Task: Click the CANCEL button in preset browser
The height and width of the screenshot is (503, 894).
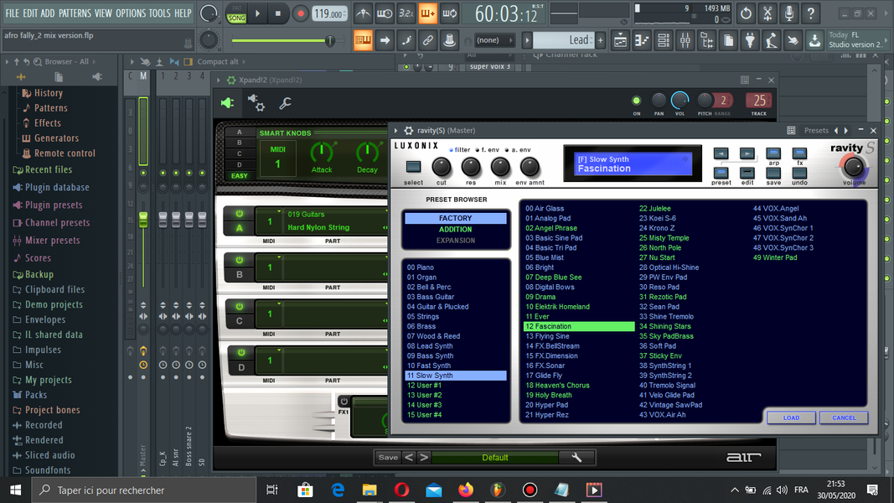Action: 844,417
